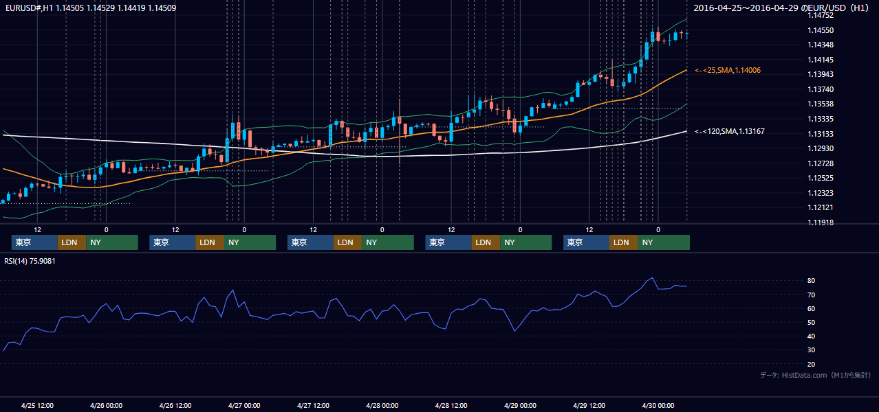This screenshot has width=879, height=412.
Task: Click RSI axis level 80
Action: point(812,281)
